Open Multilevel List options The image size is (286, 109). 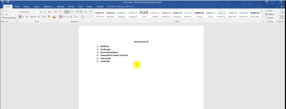(71, 12)
